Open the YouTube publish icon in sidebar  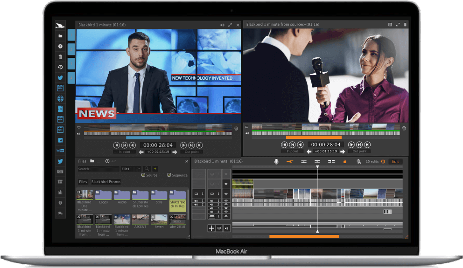60,151
